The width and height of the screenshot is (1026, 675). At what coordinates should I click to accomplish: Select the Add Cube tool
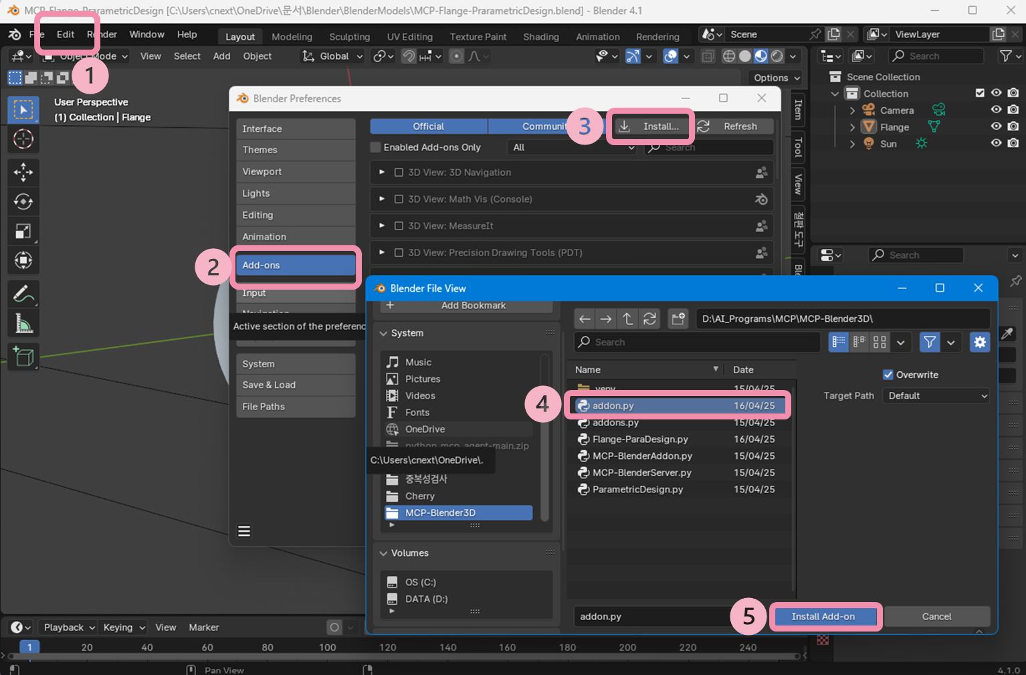[x=23, y=356]
